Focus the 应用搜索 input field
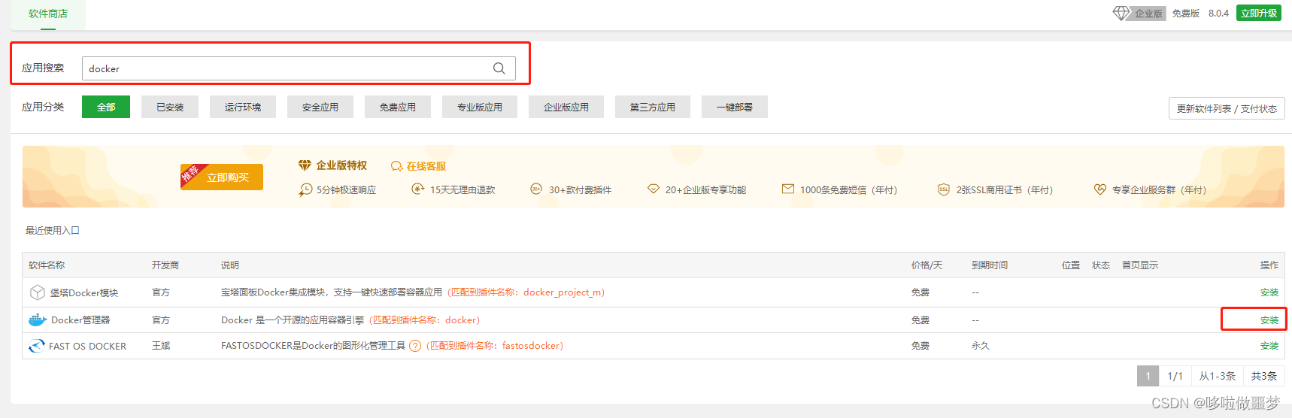Image resolution: width=1292 pixels, height=418 pixels. [x=299, y=68]
